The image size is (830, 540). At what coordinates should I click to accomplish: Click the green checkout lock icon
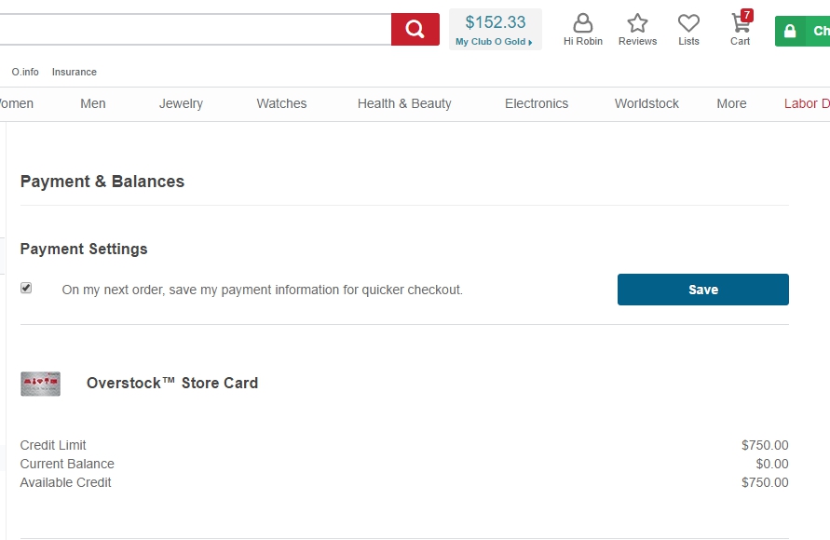coord(790,31)
